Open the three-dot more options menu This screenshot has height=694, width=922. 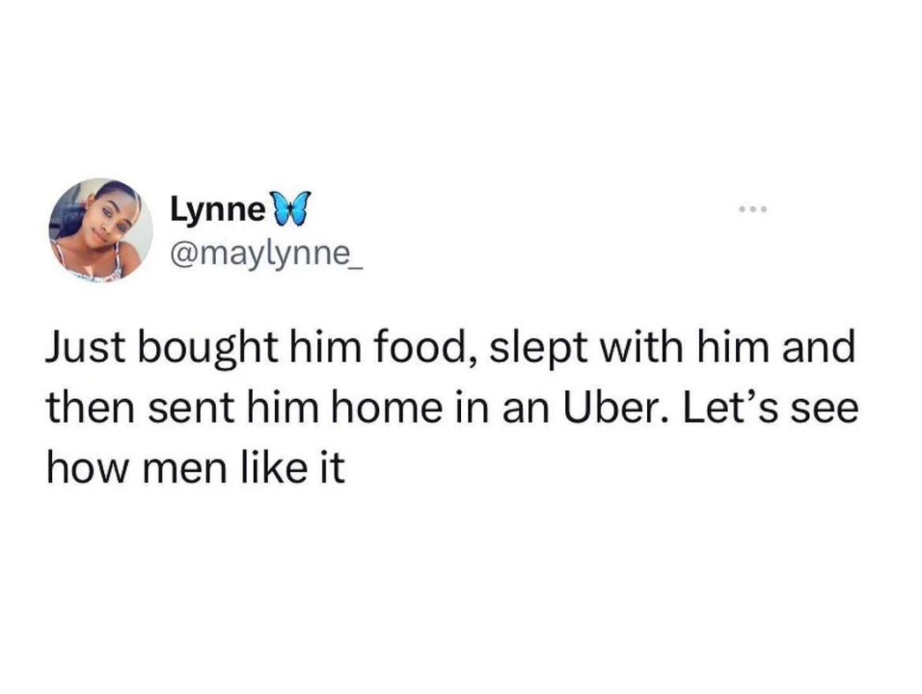(x=751, y=209)
